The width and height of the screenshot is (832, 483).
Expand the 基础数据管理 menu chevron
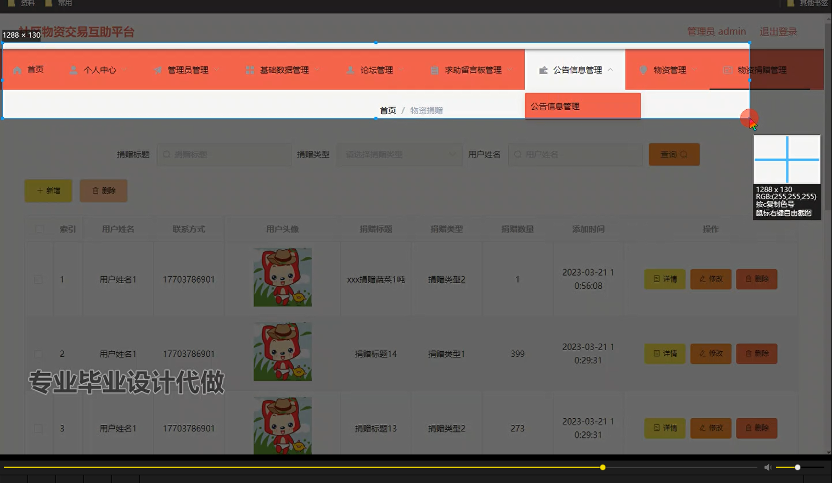(317, 70)
